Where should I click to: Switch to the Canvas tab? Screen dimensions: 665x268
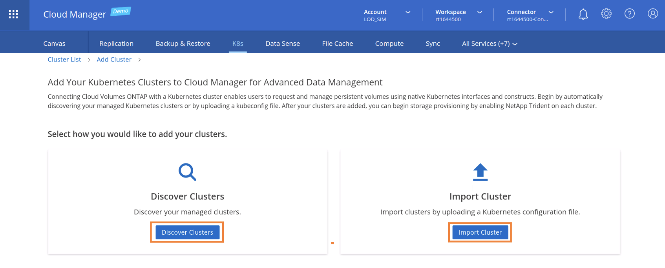[x=54, y=43]
